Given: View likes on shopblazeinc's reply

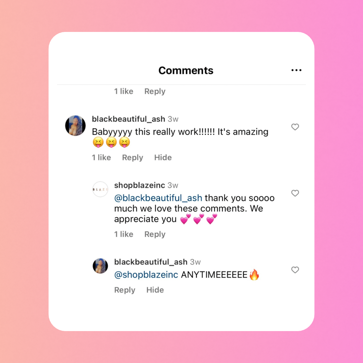Looking at the screenshot, I should 124,234.
